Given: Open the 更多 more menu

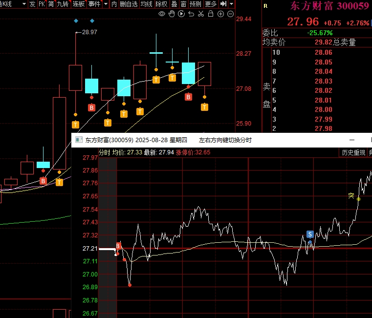Looking at the screenshot, I should 211,4.
